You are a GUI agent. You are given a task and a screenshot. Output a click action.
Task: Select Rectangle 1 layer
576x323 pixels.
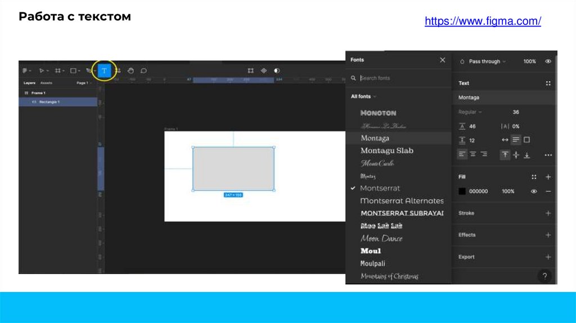click(58, 102)
